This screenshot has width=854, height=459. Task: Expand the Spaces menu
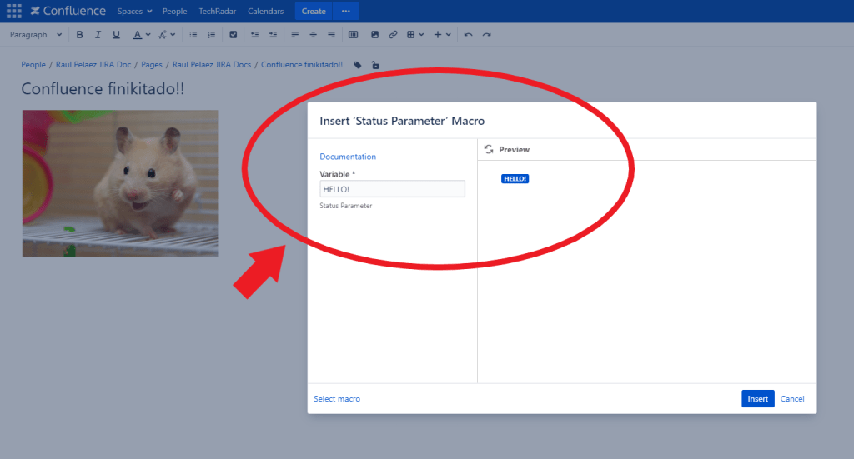click(x=134, y=12)
